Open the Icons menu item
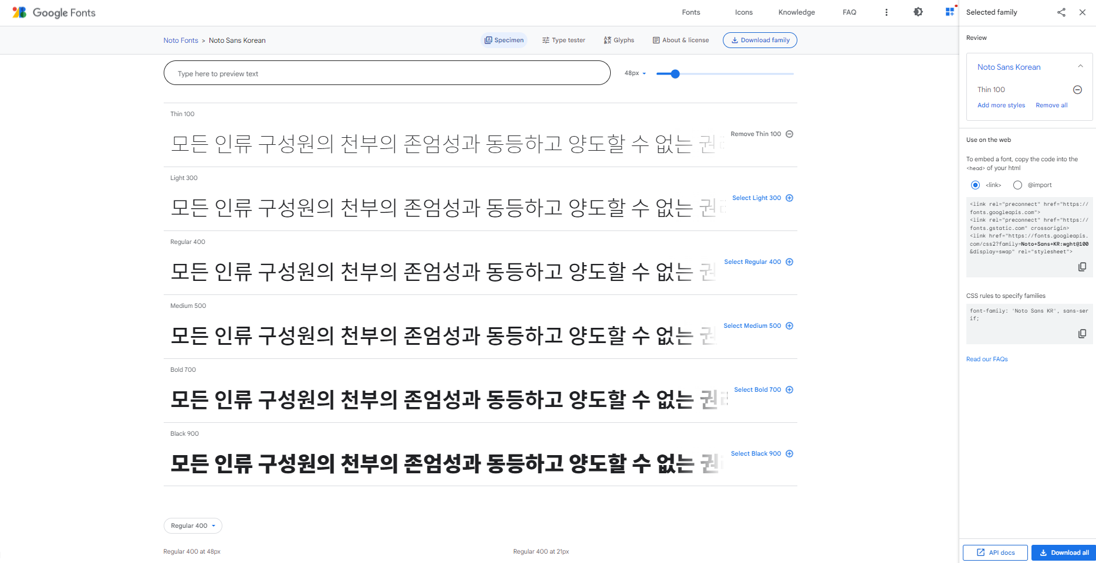1096x563 pixels. pos(743,12)
